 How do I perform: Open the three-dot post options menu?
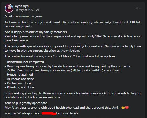click(x=138, y=8)
